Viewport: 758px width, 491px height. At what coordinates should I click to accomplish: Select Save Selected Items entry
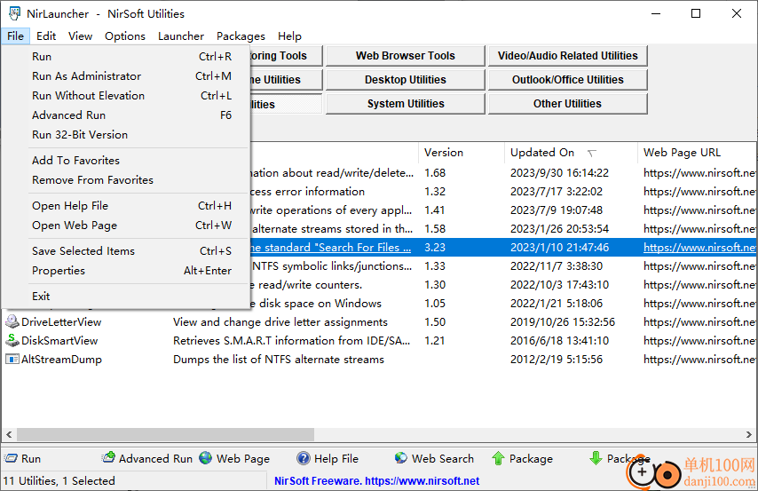coord(126,251)
